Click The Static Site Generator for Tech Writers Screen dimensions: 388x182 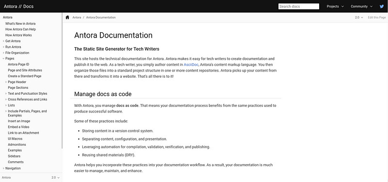(x=117, y=49)
